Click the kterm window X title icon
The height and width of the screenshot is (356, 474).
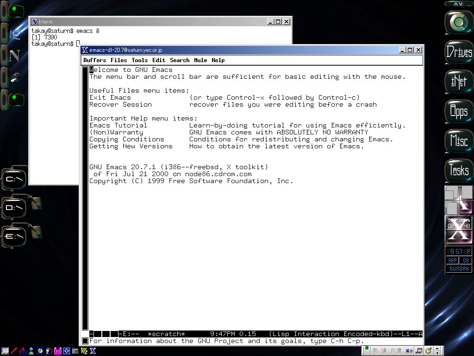(x=34, y=22)
